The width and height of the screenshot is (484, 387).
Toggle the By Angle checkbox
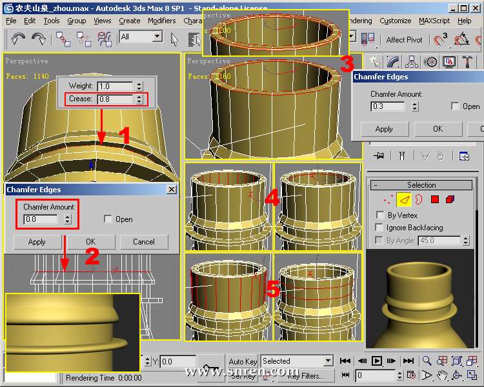tap(379, 240)
